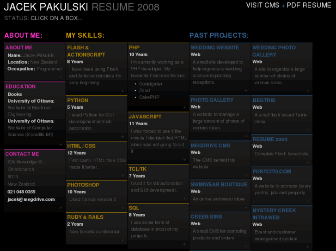The image size is (336, 251).
Task: Expand the Education box plus icon
Action: (x=61, y=145)
